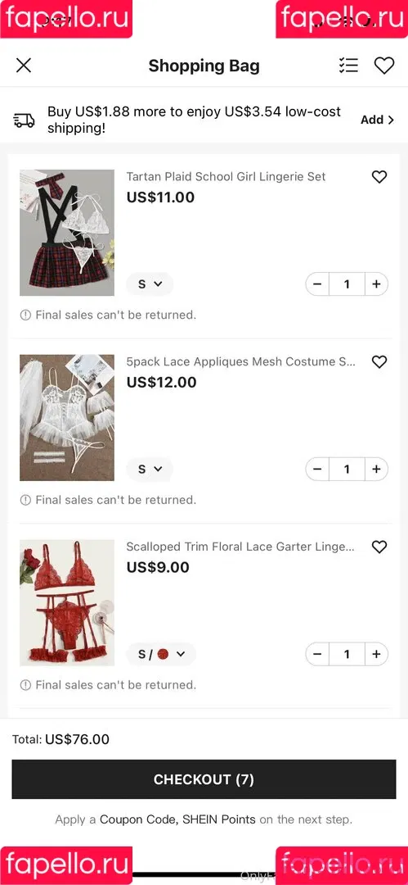The height and width of the screenshot is (885, 408).
Task: Open size dropdown for Tartan Plaid set
Action: pos(150,284)
